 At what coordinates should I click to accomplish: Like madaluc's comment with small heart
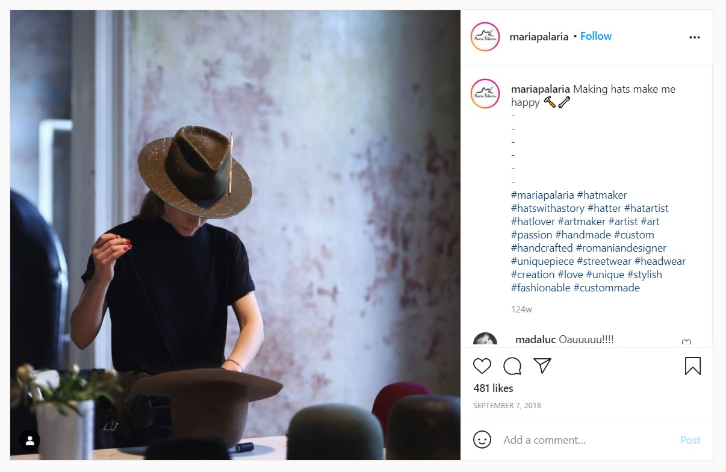[x=686, y=343]
